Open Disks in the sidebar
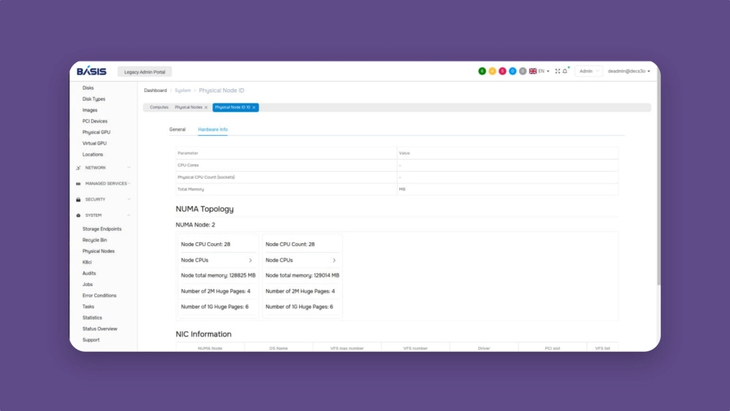The height and width of the screenshot is (411, 730). [x=88, y=88]
